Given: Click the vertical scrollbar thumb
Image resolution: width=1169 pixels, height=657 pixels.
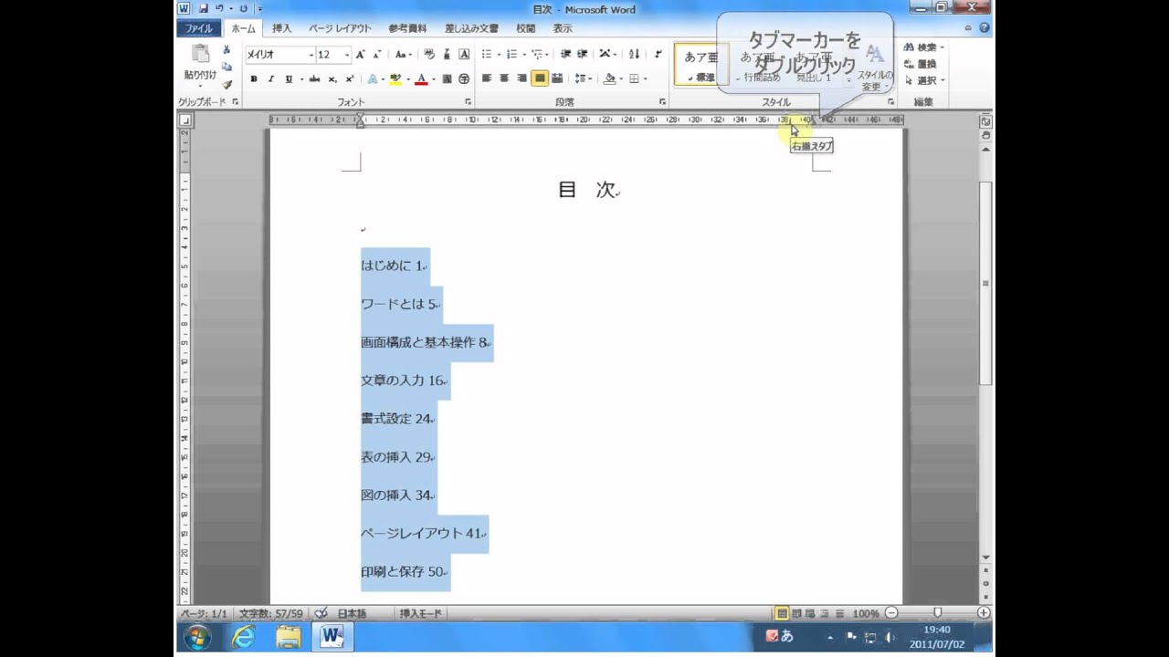Looking at the screenshot, I should click(x=985, y=283).
